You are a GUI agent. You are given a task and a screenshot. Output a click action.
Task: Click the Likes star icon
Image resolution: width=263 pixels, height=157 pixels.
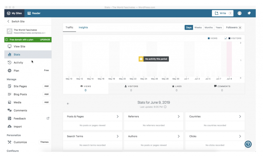point(173,86)
